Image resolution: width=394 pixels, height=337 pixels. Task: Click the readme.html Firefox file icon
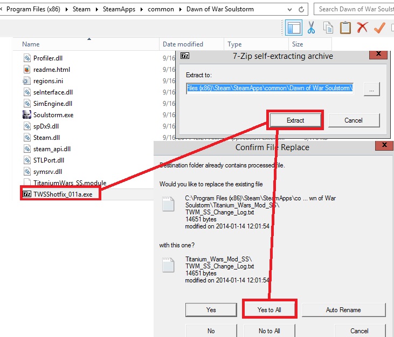tap(27, 69)
